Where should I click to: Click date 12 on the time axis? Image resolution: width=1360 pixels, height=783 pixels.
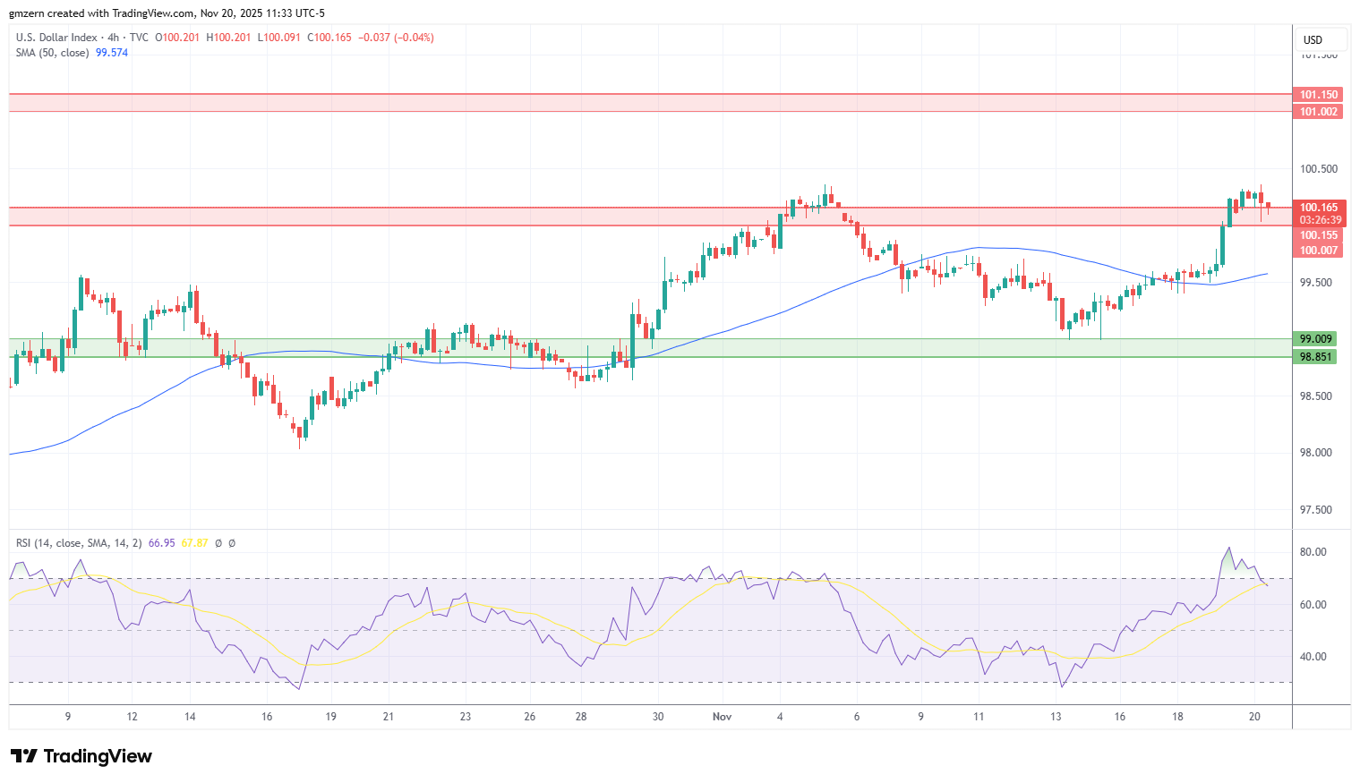(133, 717)
